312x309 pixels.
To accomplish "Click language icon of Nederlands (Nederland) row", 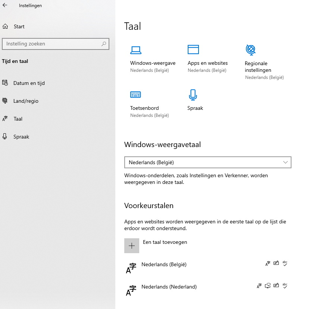I will pos(131,290).
